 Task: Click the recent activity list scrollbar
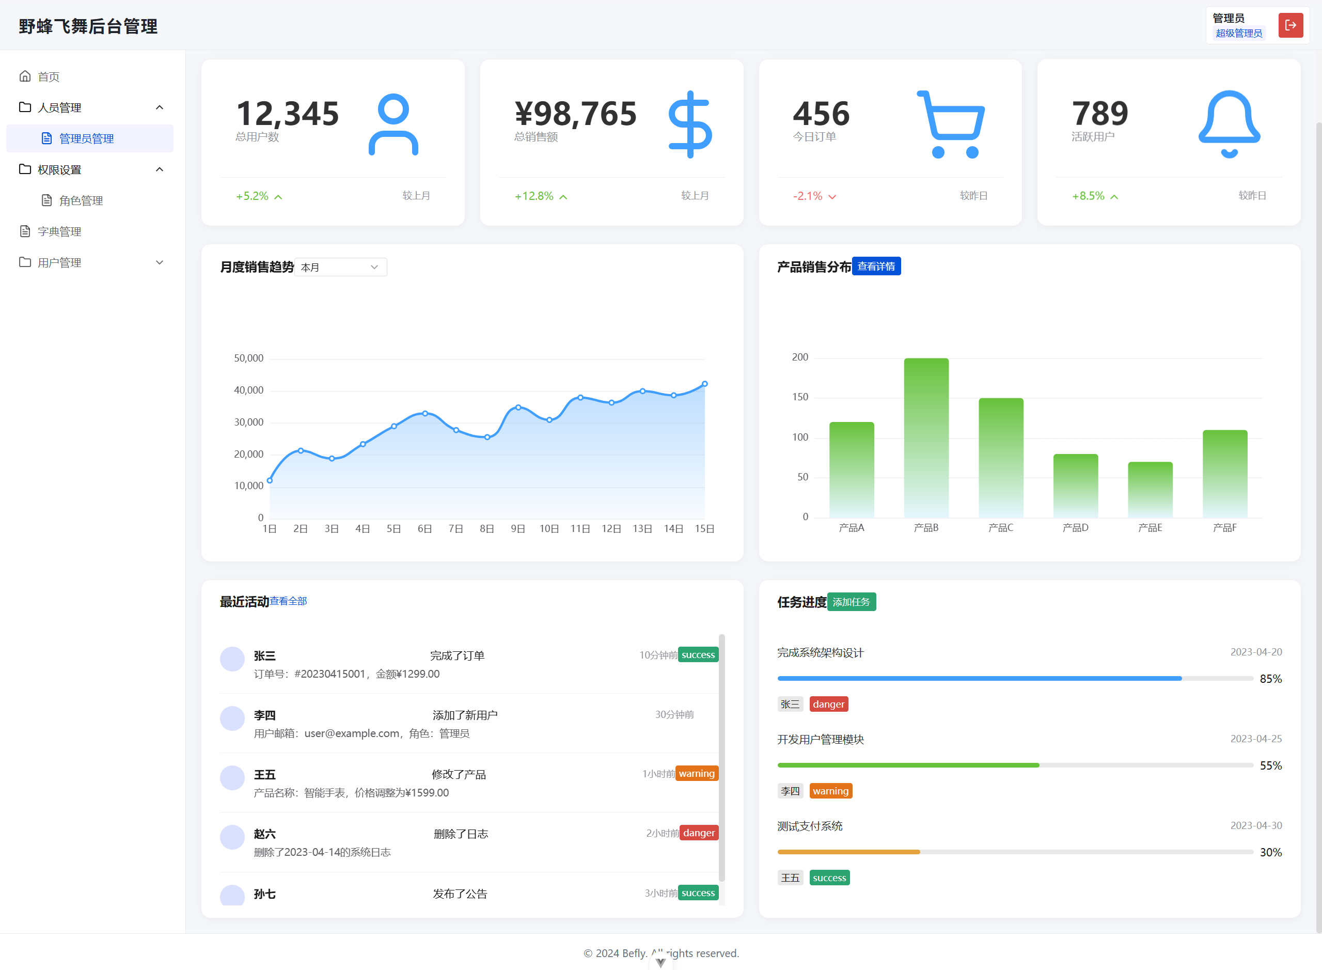(721, 757)
